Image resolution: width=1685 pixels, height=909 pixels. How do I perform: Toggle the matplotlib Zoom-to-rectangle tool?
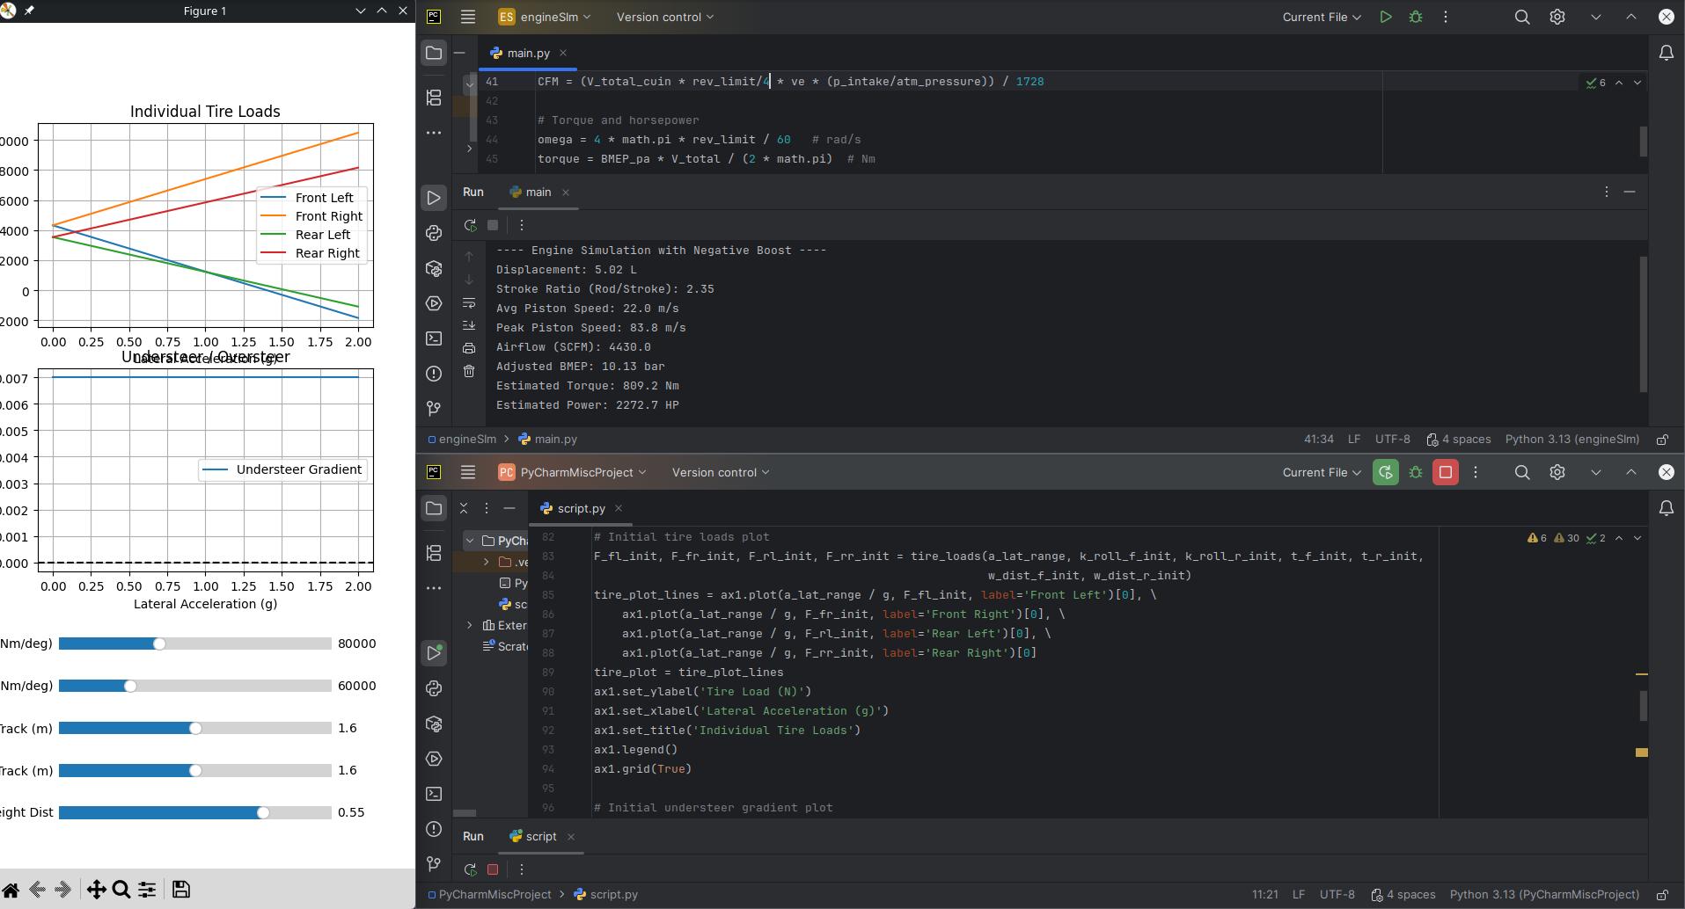coord(121,890)
